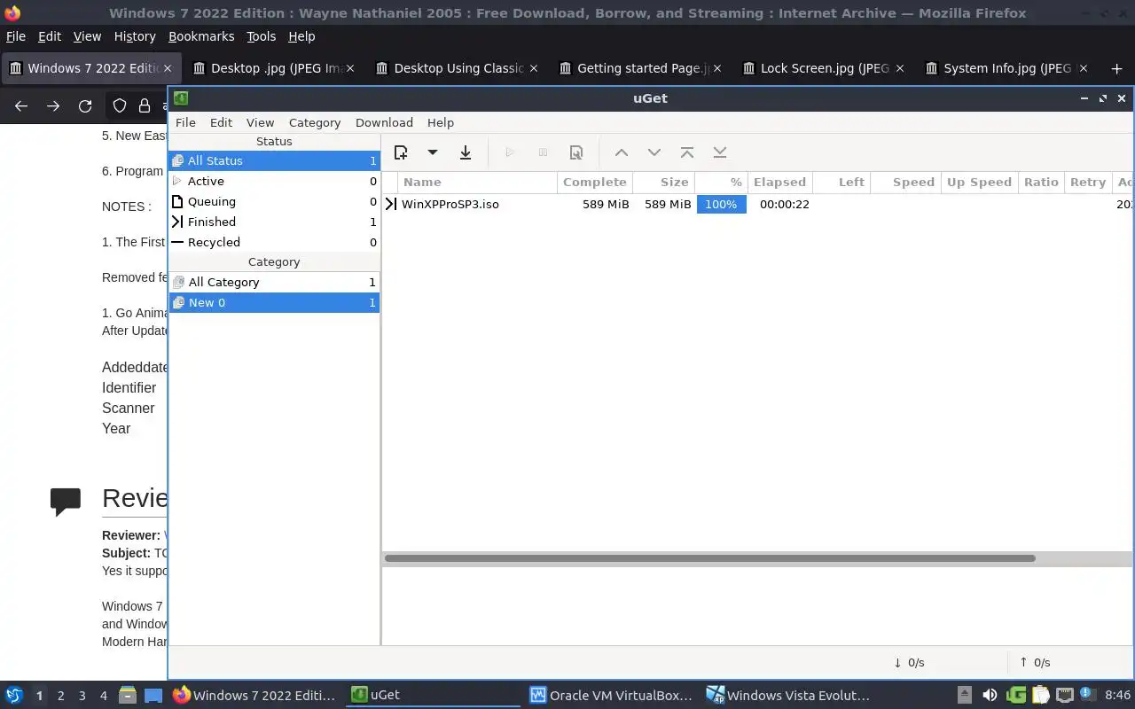
Task: Open Firefox Bookmarks menu
Action: click(x=201, y=36)
